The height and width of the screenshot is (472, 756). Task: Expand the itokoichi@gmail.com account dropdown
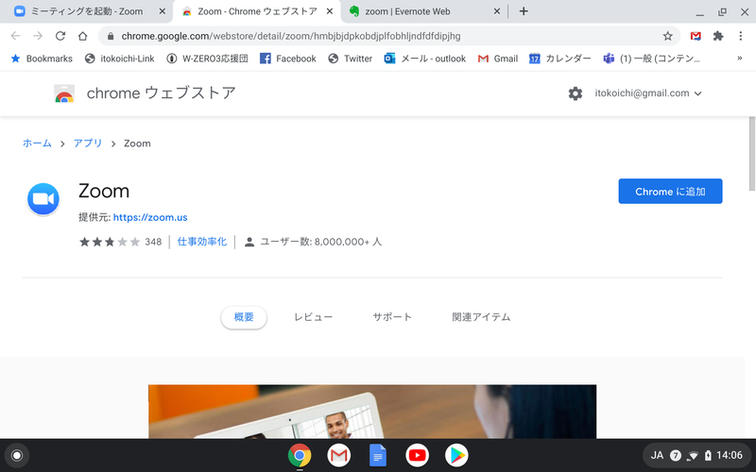648,93
